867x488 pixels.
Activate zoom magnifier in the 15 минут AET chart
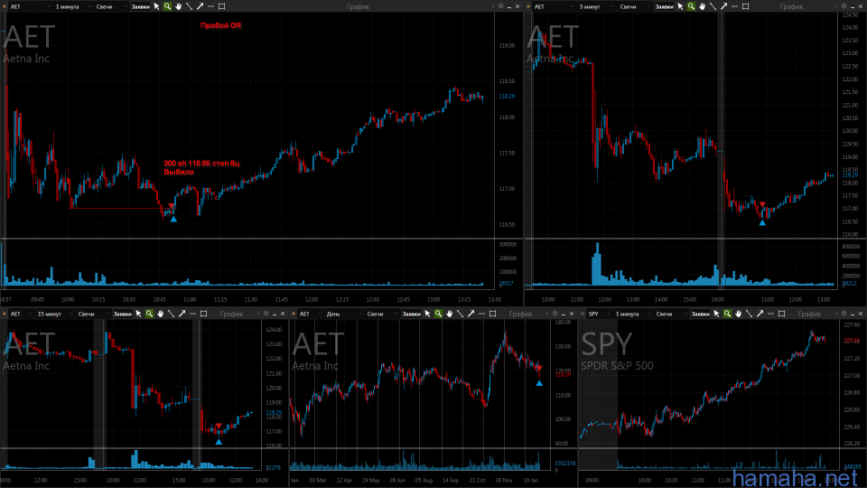149,314
